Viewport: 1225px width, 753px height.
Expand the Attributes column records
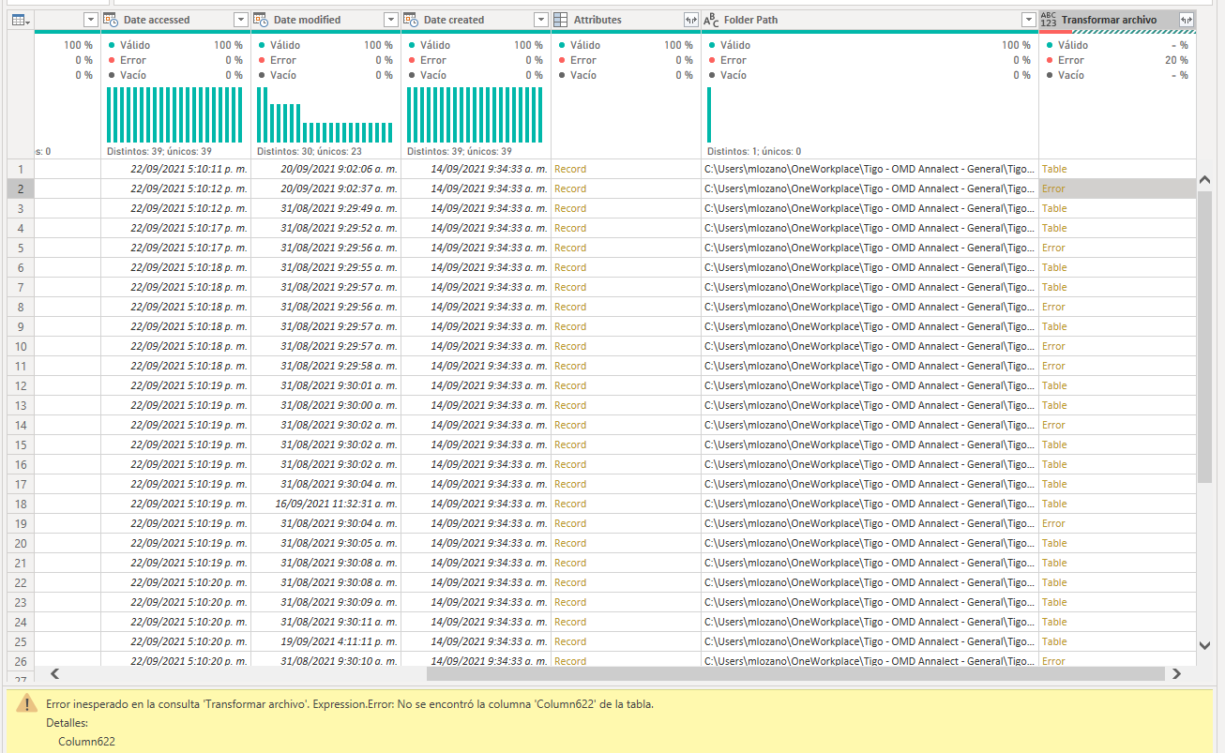point(691,20)
